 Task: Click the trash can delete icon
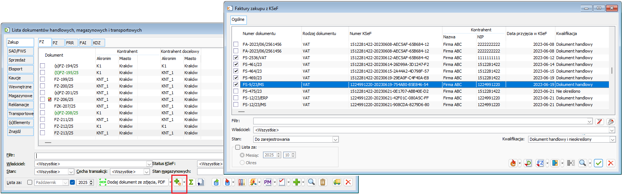tap(323, 182)
